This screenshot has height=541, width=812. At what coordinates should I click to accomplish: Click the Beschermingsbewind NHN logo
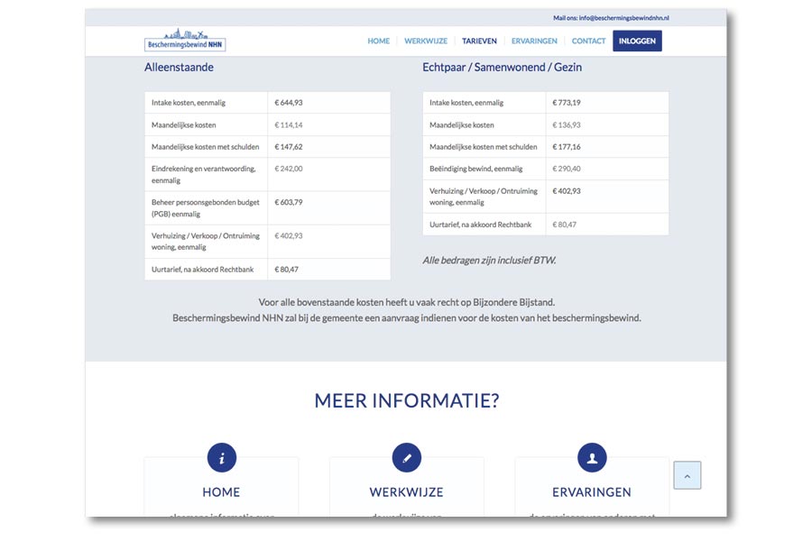click(x=185, y=41)
